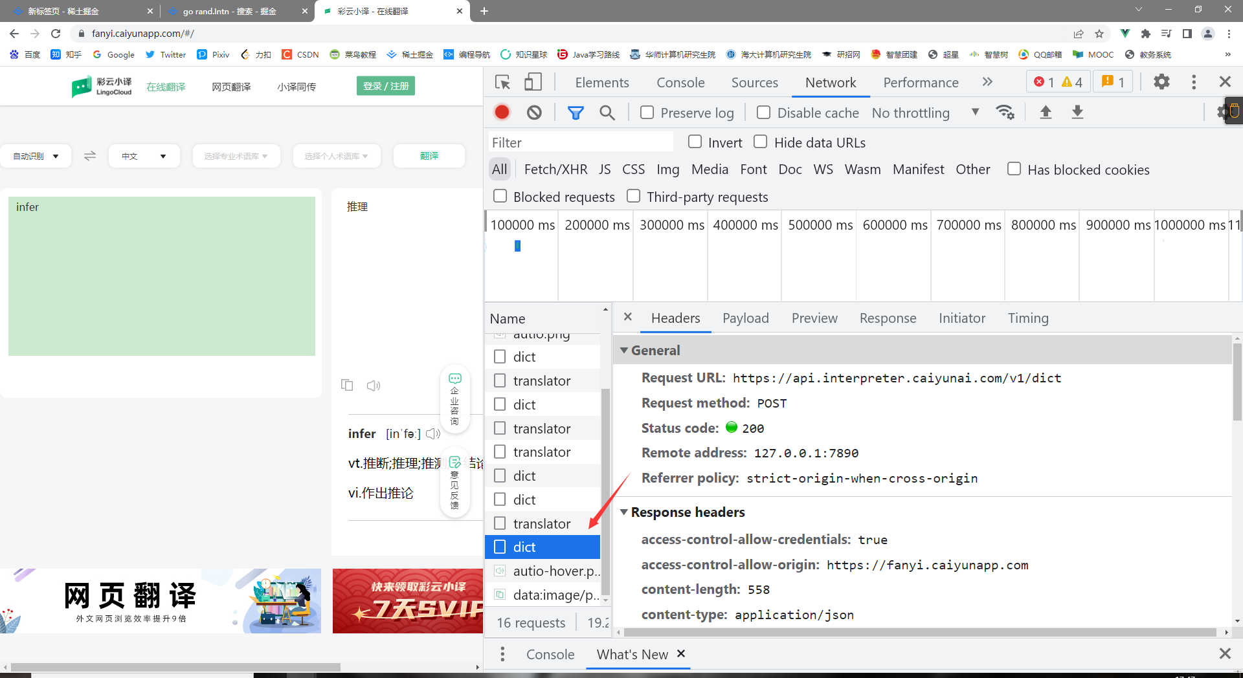
Task: Open the Console panel tab
Action: (x=680, y=82)
